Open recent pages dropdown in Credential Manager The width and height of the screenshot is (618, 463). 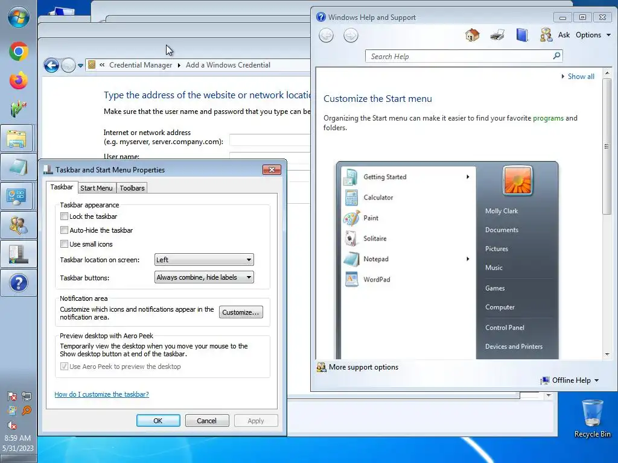tap(80, 65)
